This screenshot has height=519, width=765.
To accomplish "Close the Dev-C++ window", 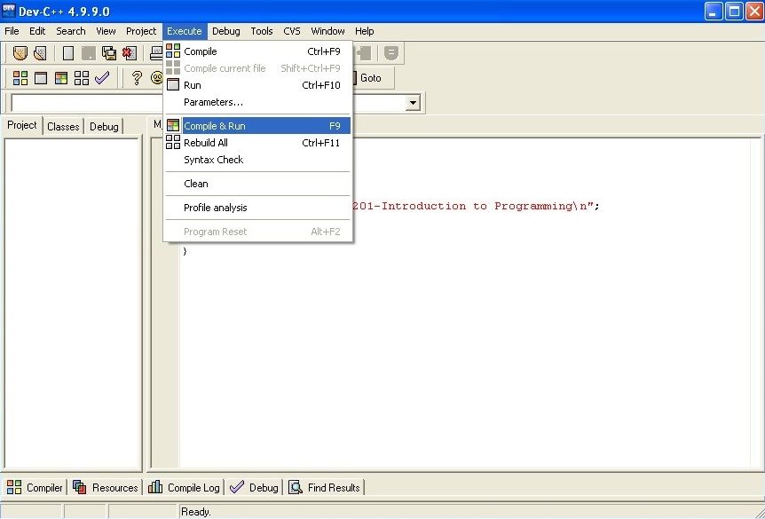I will (754, 12).
